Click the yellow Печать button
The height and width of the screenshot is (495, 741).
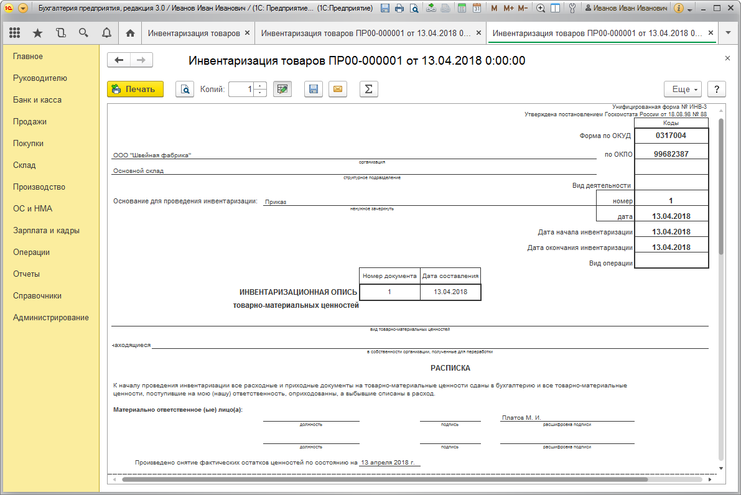135,90
